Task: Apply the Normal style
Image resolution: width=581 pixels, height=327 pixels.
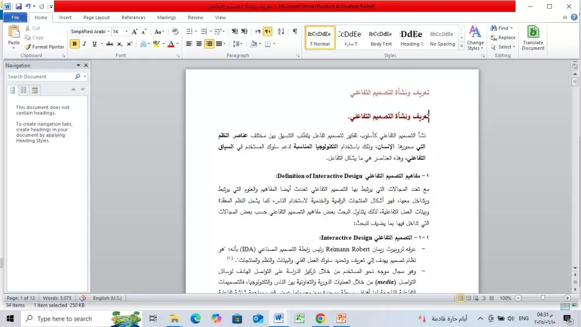Action: coord(320,37)
